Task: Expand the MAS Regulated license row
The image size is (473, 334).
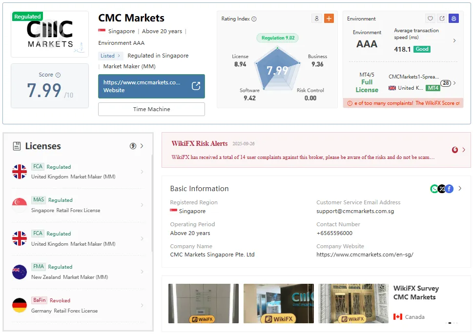Action: (79, 205)
